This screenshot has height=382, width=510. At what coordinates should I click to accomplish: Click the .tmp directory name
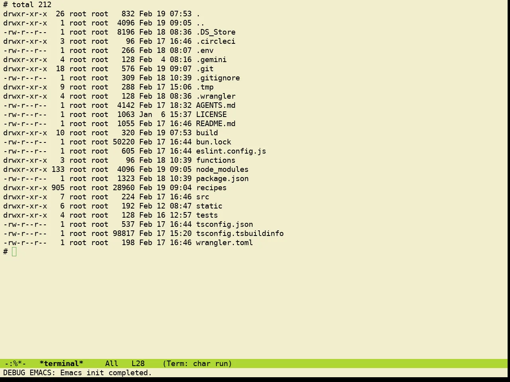click(205, 87)
